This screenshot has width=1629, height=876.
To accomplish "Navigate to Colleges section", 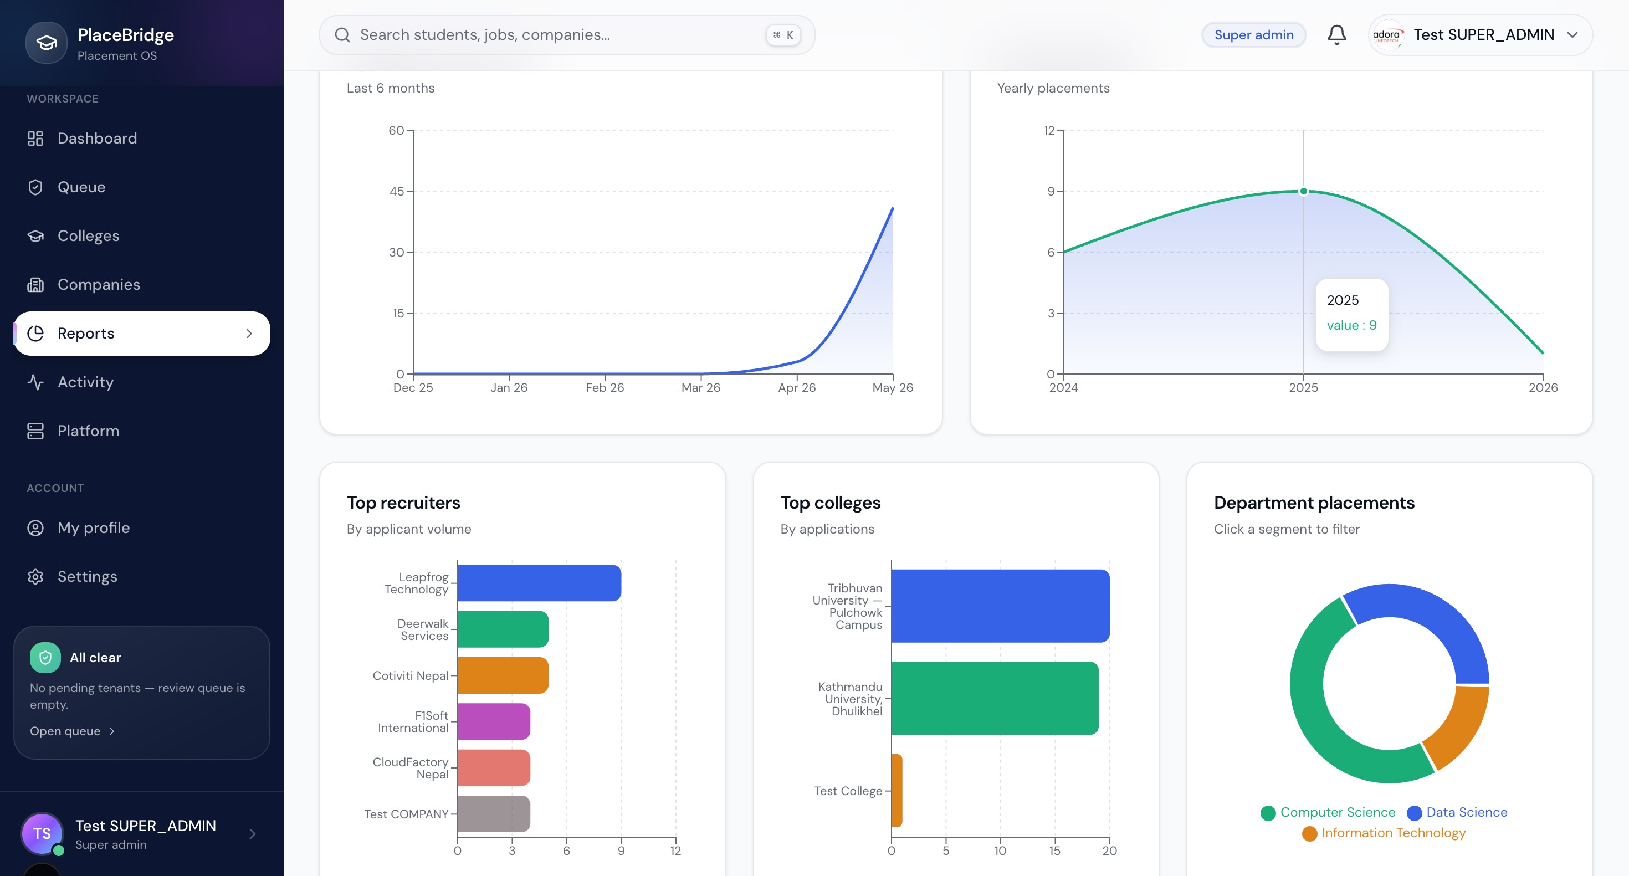I will click(x=142, y=236).
